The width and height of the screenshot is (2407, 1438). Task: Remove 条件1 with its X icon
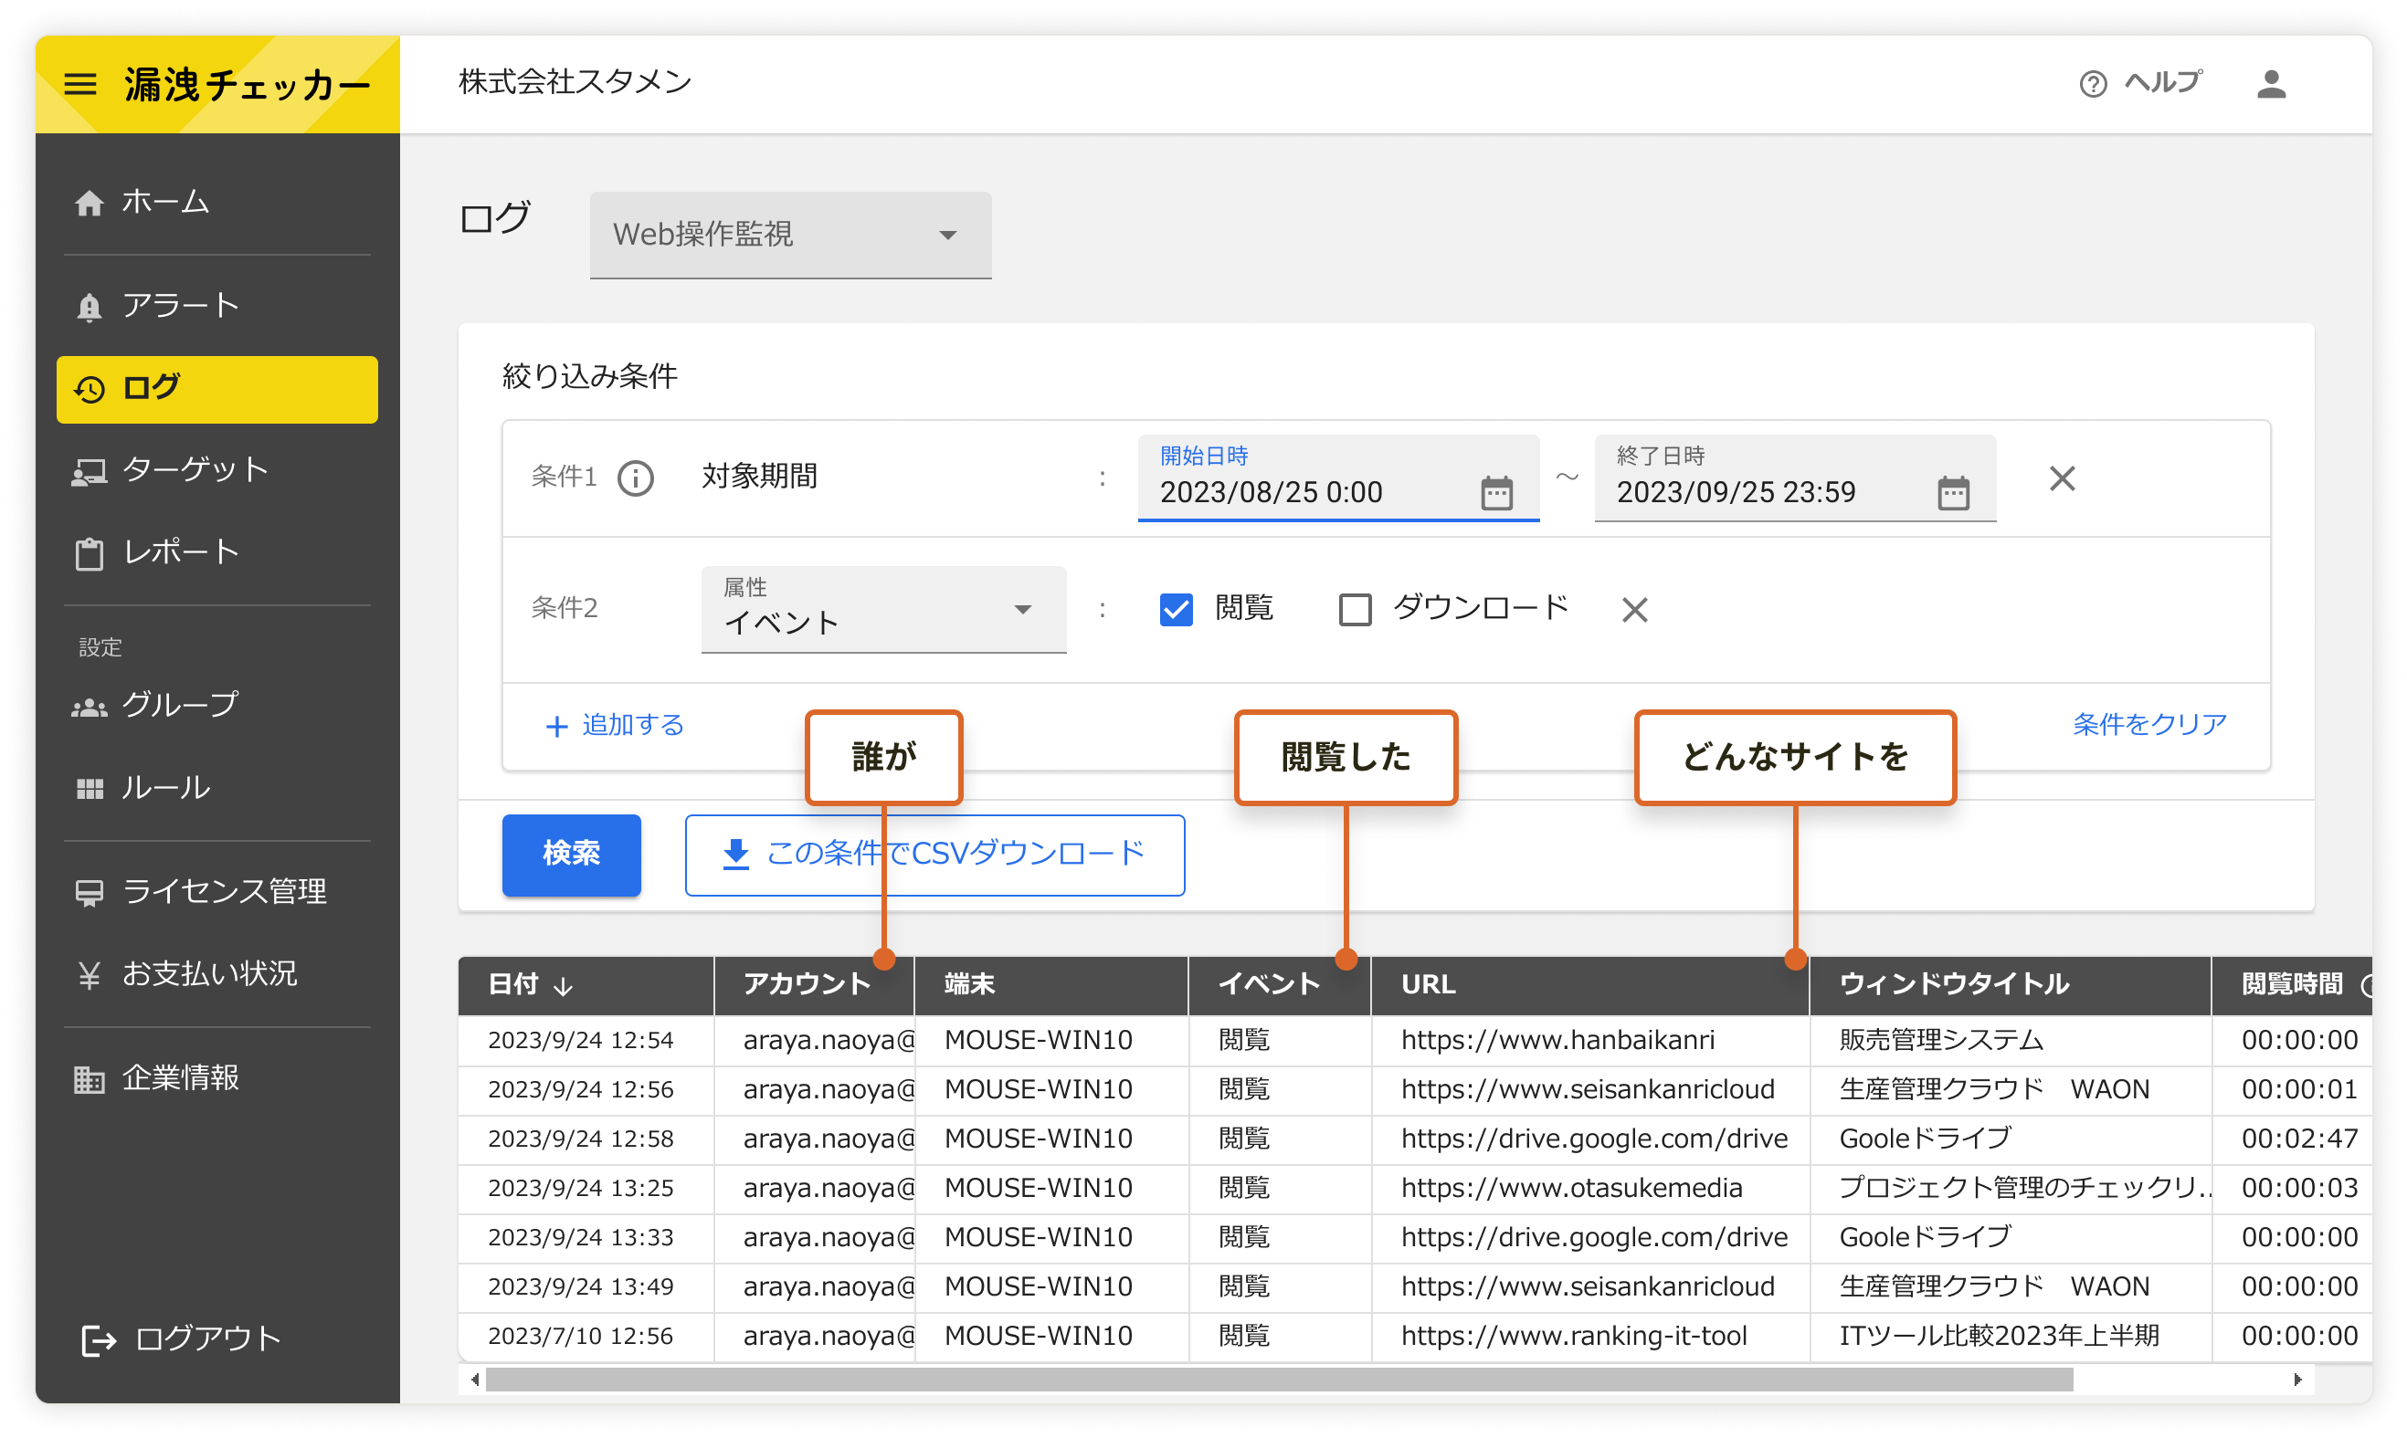[2061, 478]
